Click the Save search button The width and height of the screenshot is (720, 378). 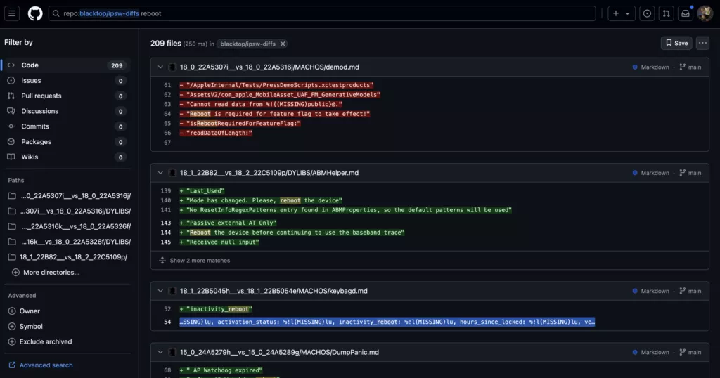pyautogui.click(x=676, y=44)
